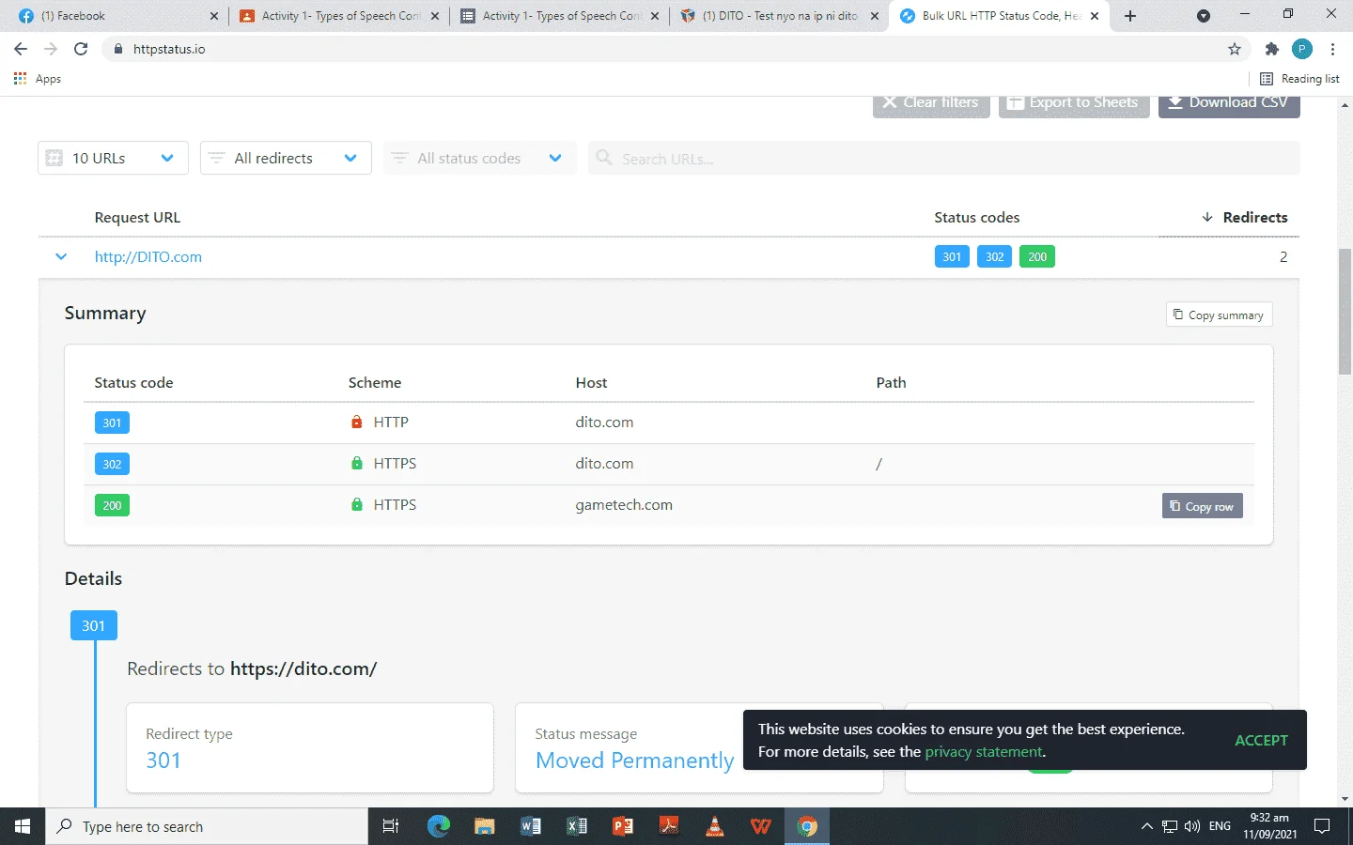The width and height of the screenshot is (1353, 845).
Task: Click the green 200 badge in DITO.com row
Action: (1037, 256)
